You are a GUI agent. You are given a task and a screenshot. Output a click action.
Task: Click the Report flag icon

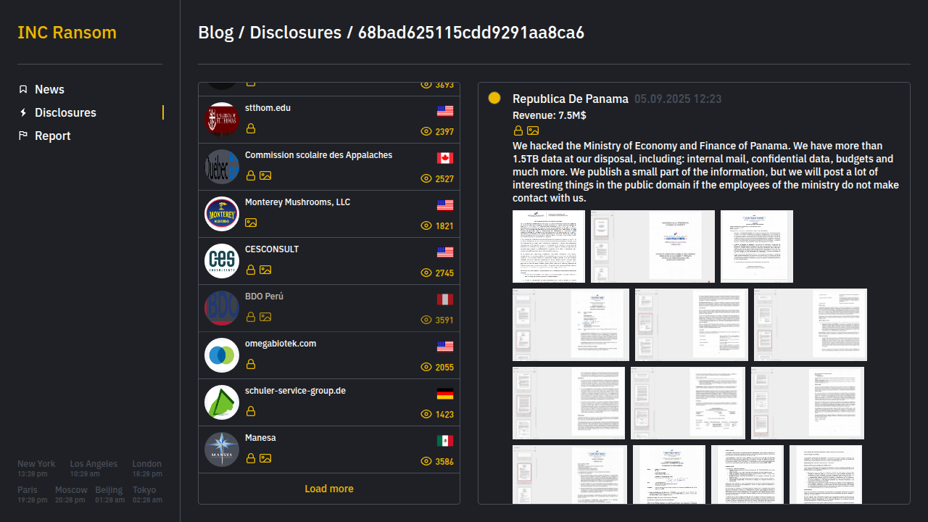23,136
